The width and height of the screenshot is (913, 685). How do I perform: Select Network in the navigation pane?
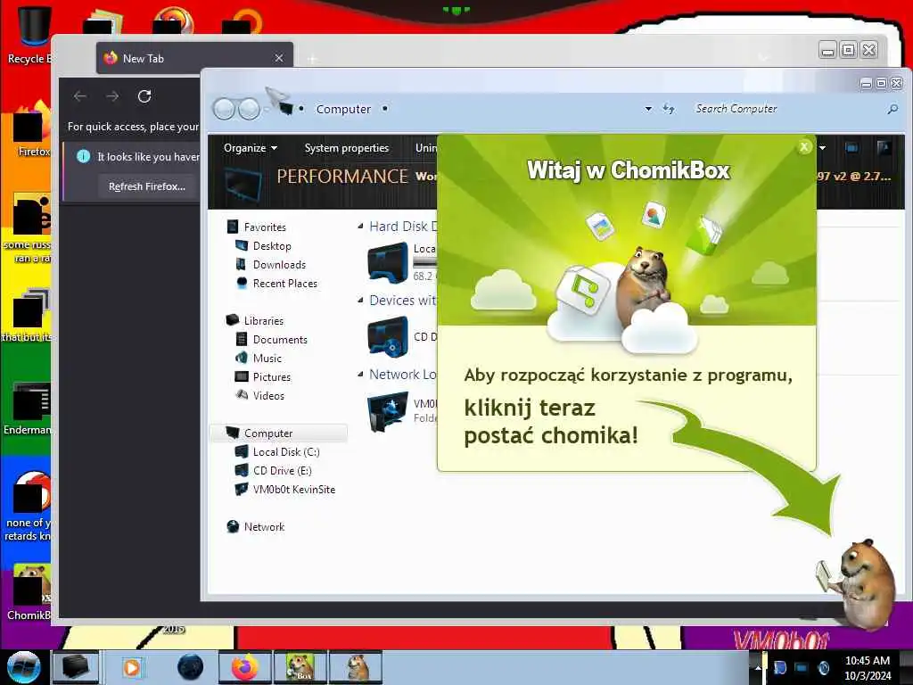[x=264, y=526]
